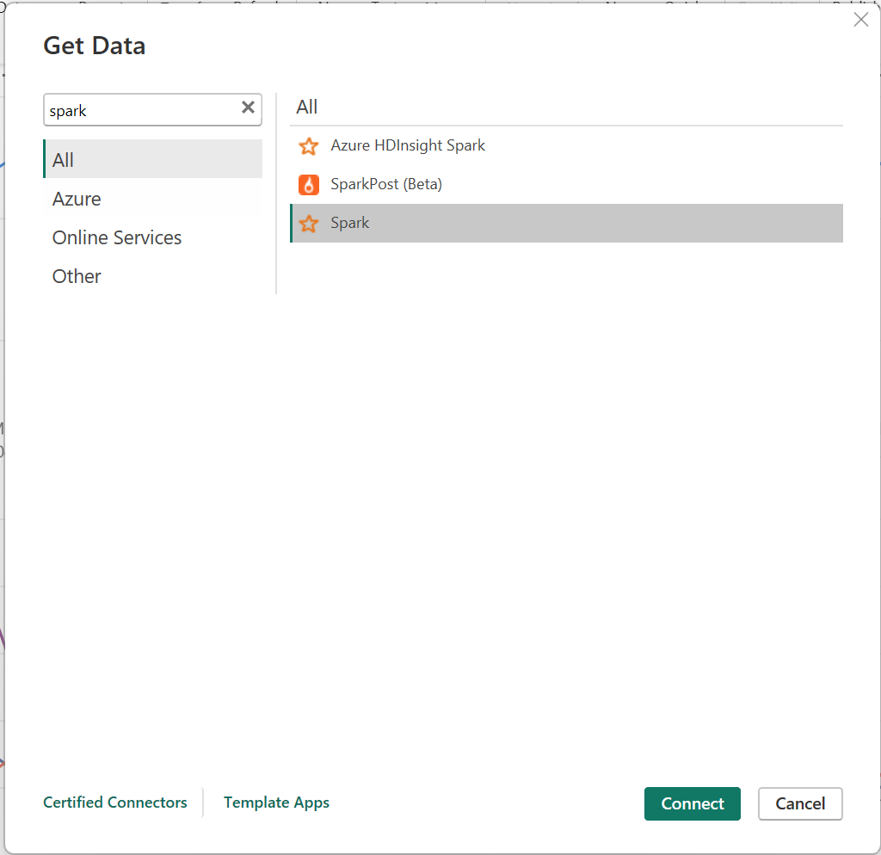Open the Certified Connectors page
Screen dimensions: 881x855
114,803
